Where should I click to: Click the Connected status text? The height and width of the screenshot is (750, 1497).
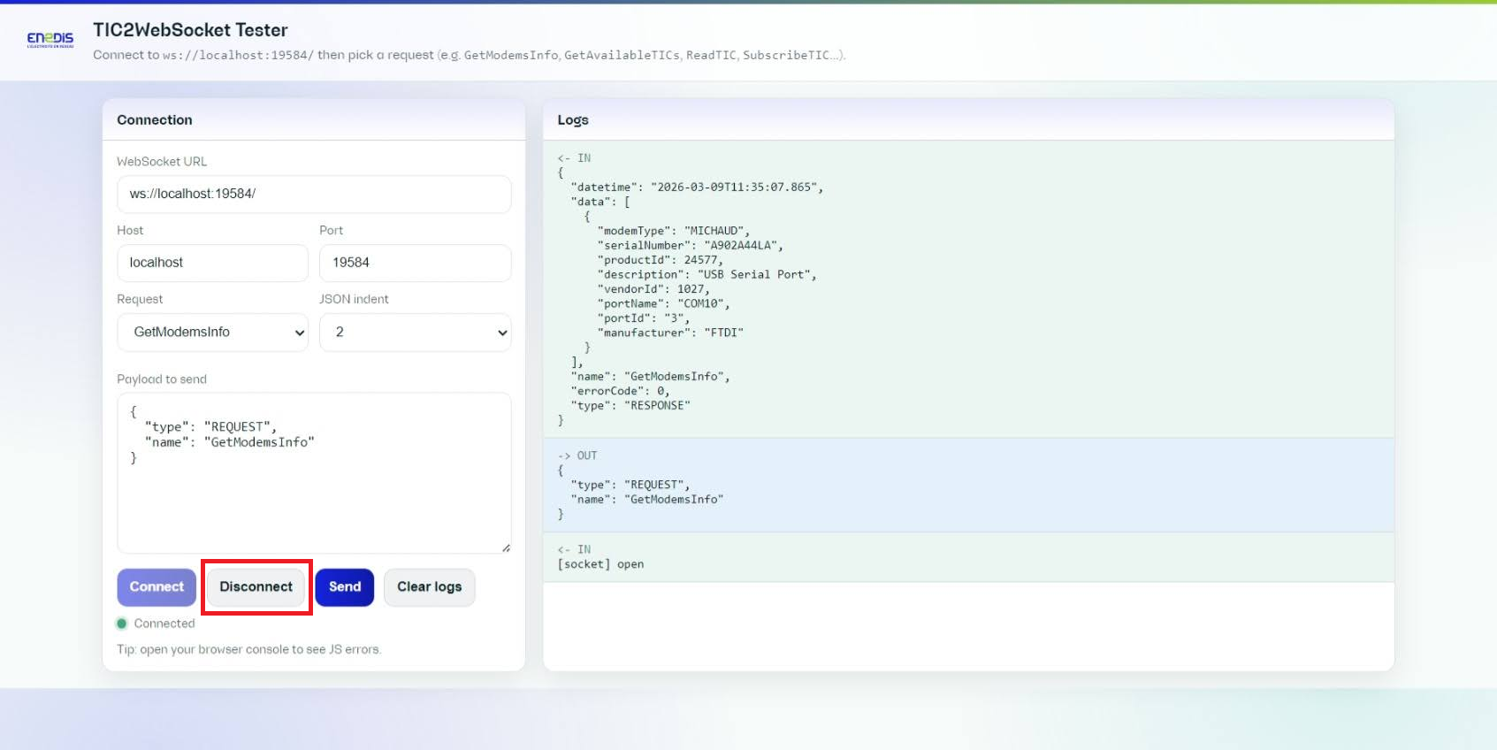[164, 624]
